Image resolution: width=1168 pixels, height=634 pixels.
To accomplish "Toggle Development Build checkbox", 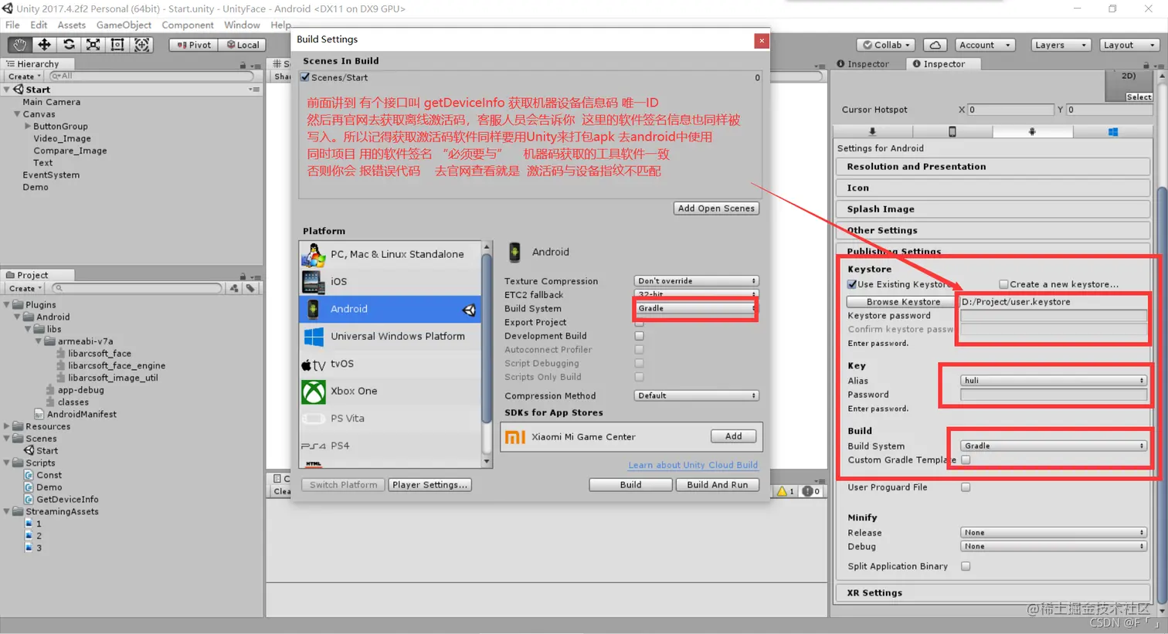I will 639,336.
